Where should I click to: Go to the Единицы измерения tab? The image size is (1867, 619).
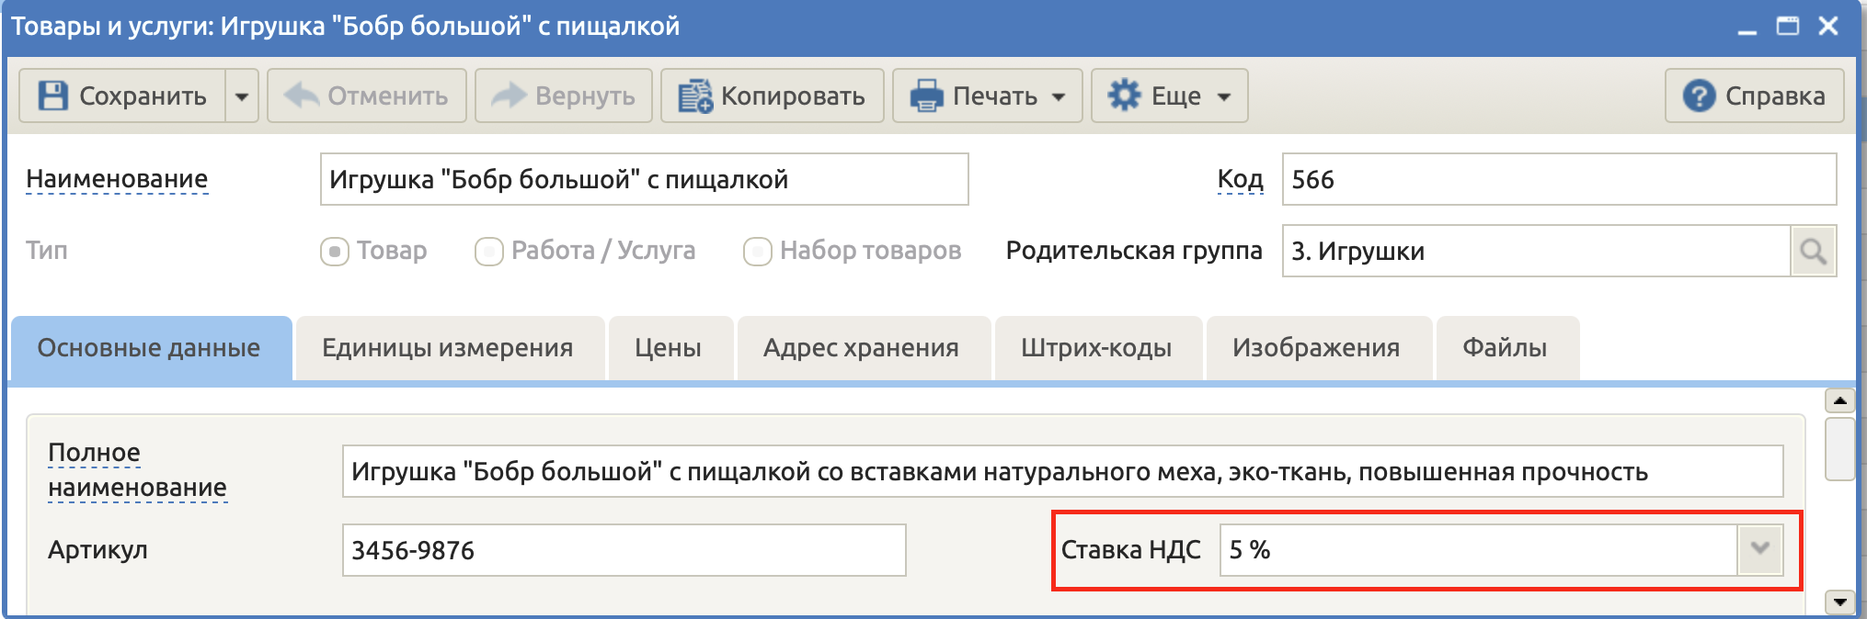[x=448, y=348]
